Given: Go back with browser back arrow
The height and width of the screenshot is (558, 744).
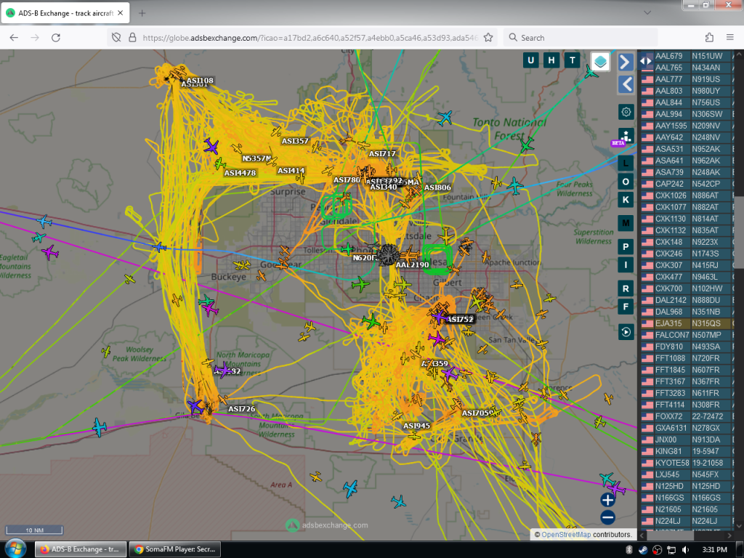Looking at the screenshot, I should click(x=14, y=38).
